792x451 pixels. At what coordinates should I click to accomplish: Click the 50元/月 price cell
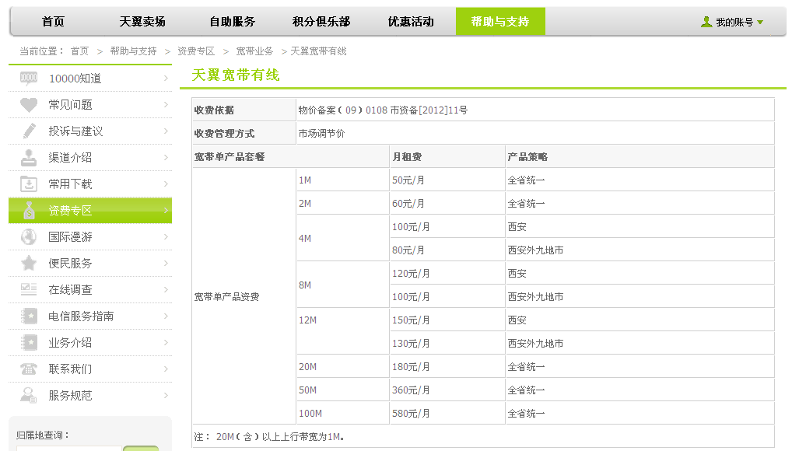coord(408,180)
